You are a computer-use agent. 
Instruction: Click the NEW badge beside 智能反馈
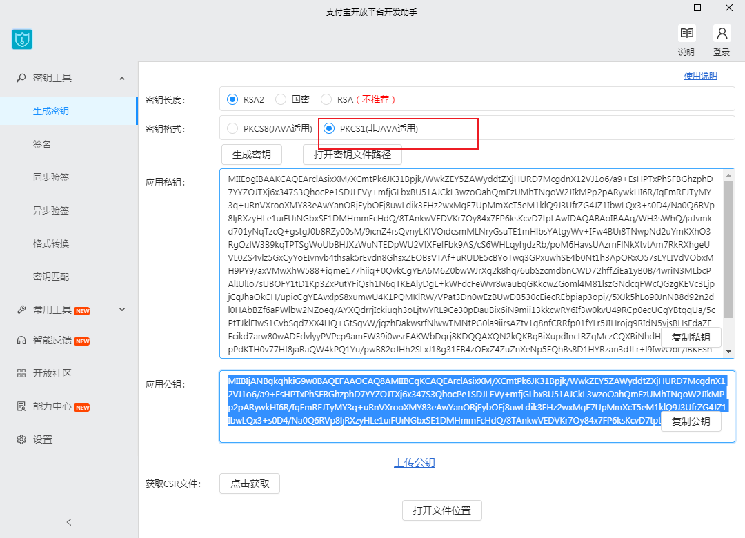click(x=82, y=341)
